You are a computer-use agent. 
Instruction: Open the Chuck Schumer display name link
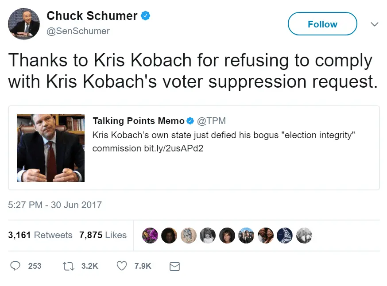(x=92, y=16)
